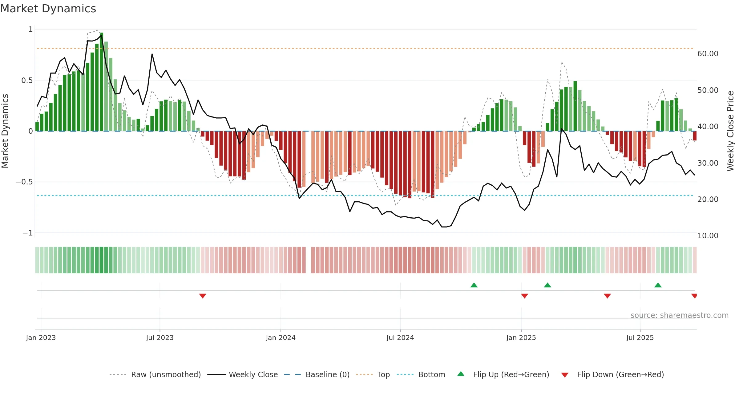The height and width of the screenshot is (415, 739).
Task: Click the Jan 2025 x-axis label
Action: tap(521, 338)
